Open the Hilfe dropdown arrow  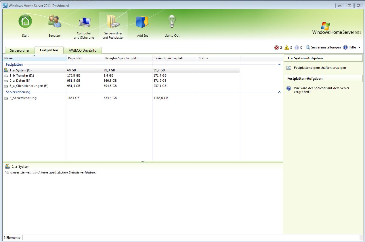pyautogui.click(x=360, y=48)
